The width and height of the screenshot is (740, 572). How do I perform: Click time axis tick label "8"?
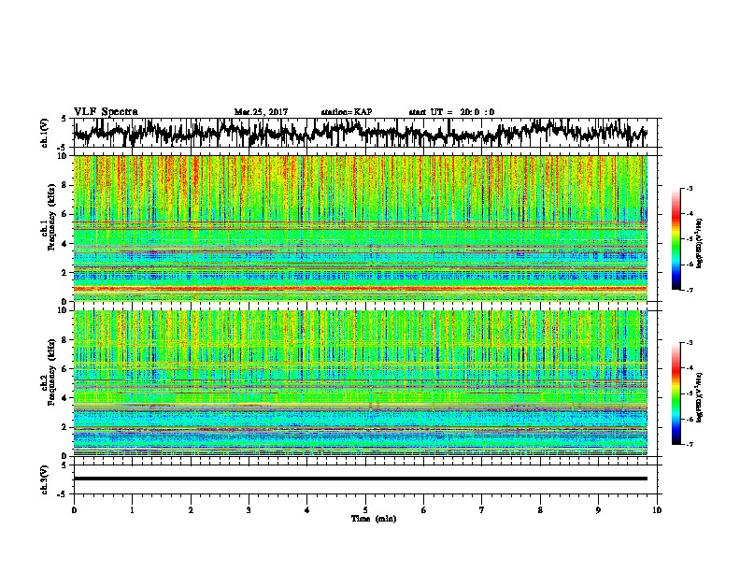(x=540, y=510)
